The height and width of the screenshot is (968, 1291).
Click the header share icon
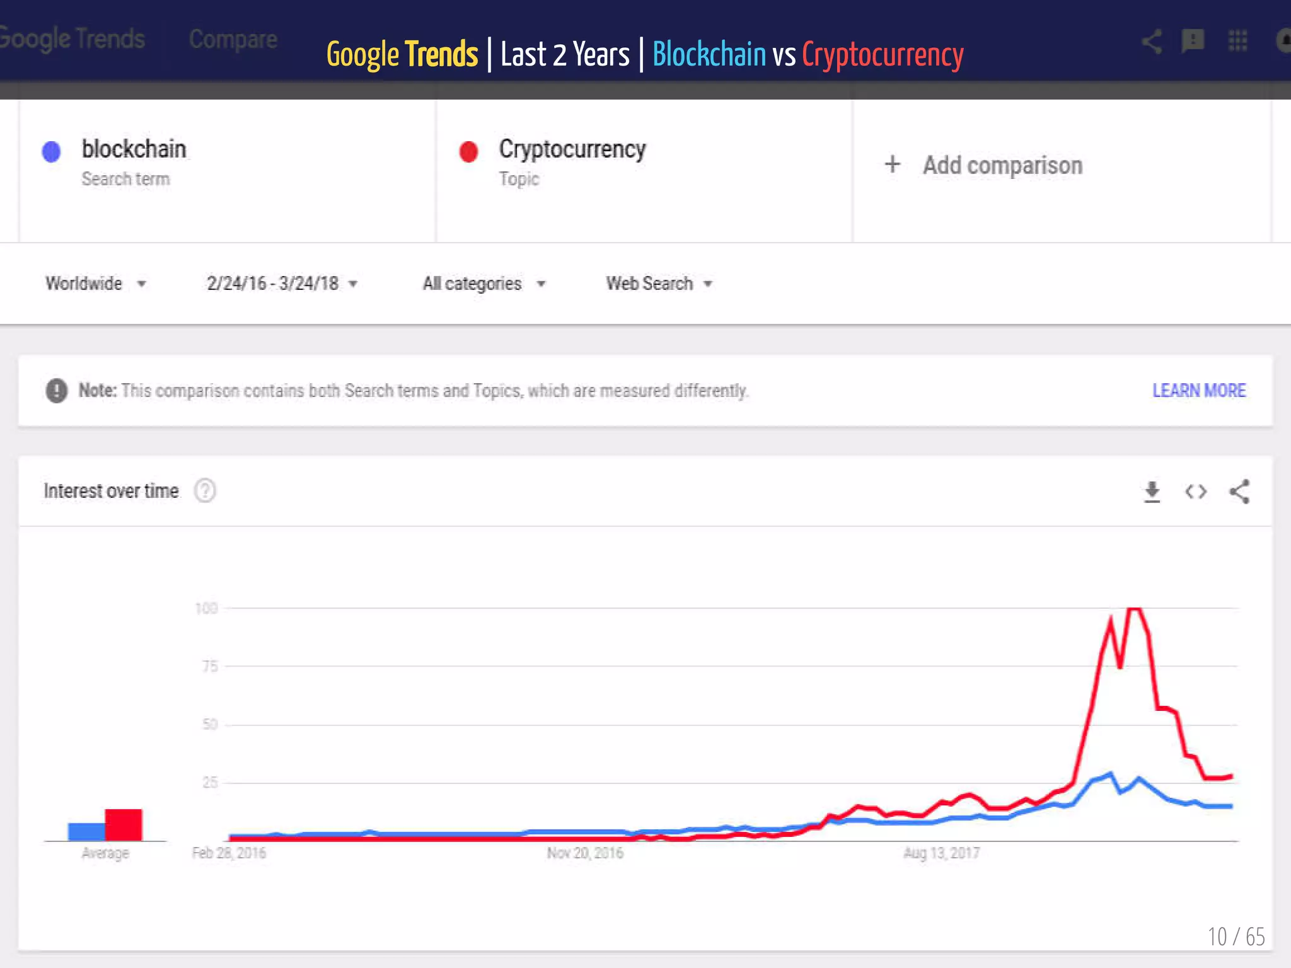coord(1152,42)
